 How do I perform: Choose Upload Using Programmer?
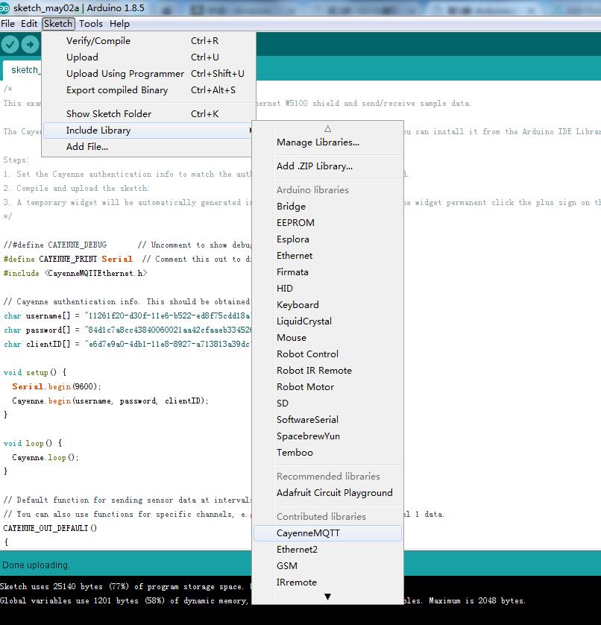pos(148,74)
